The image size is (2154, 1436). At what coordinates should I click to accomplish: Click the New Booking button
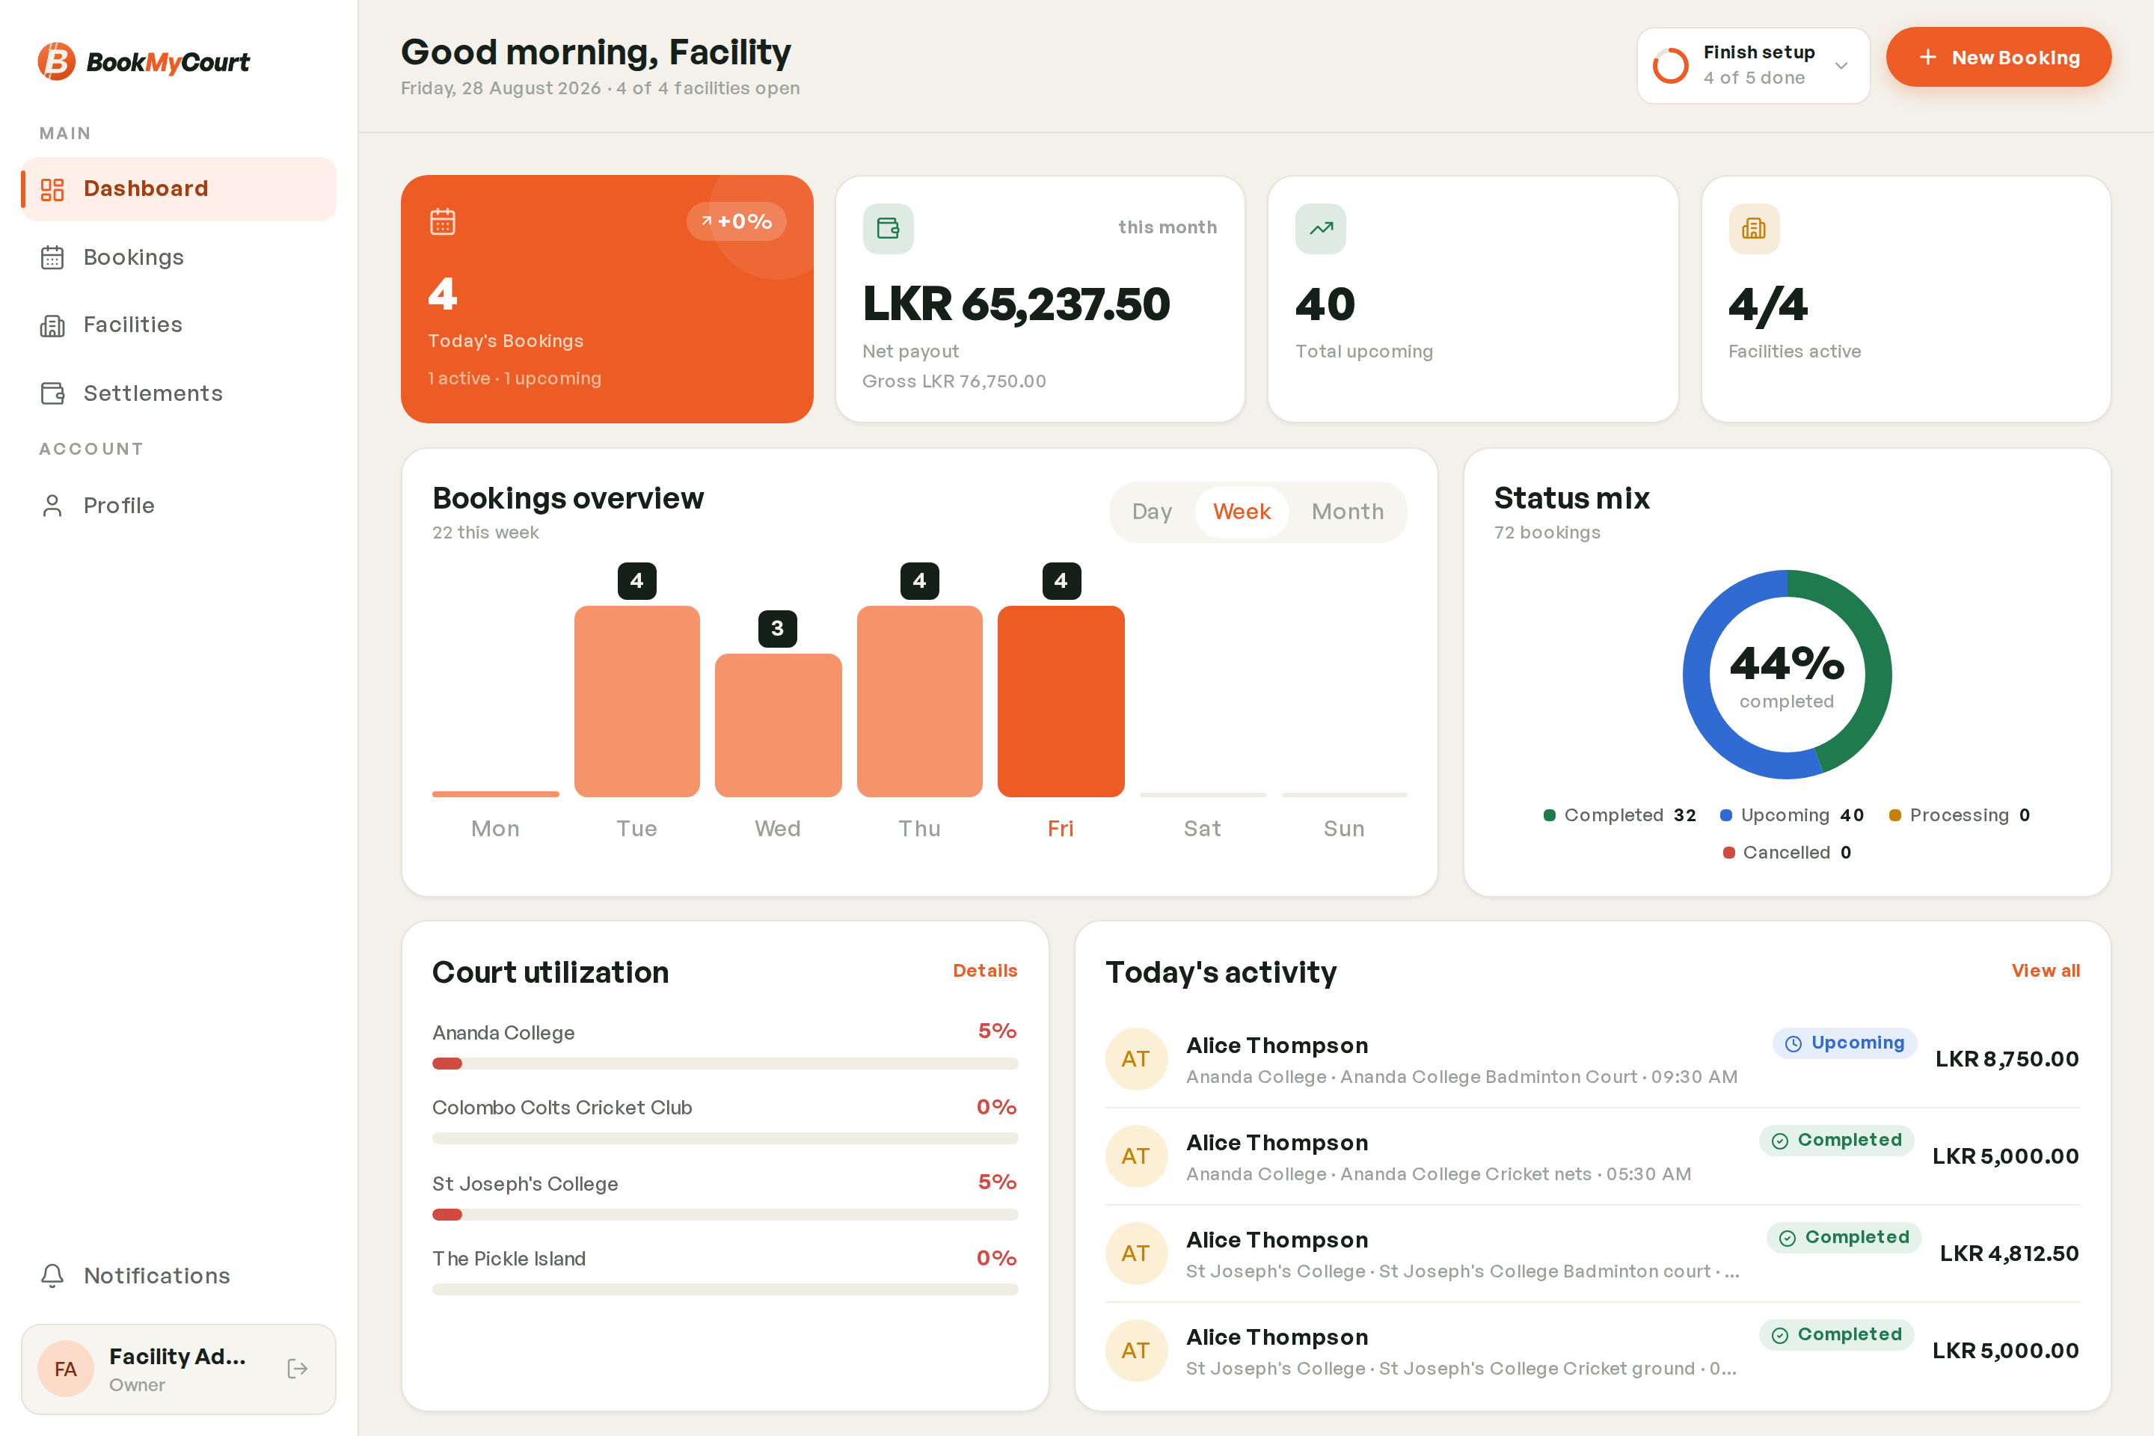click(1998, 57)
